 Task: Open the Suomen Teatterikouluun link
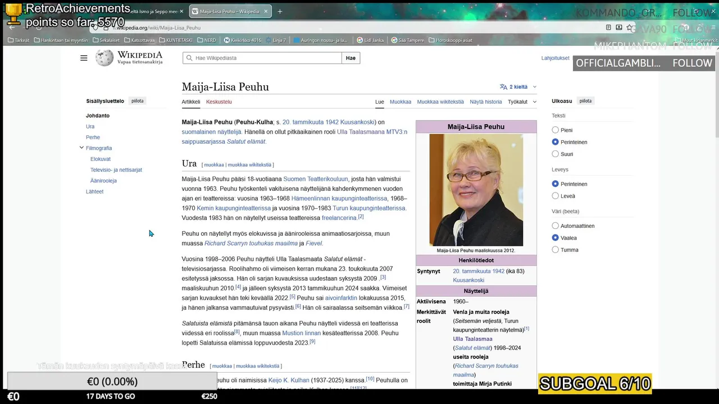316,179
